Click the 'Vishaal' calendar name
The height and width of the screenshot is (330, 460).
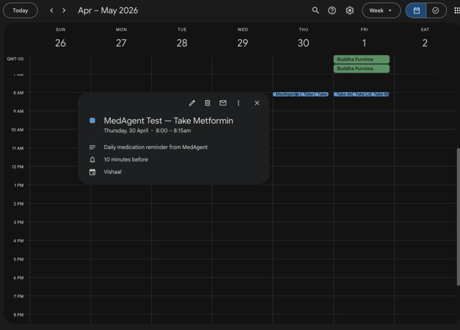tap(113, 172)
